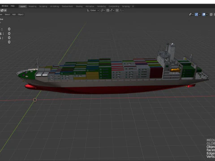Switch to the Modeling workspace tab
The image size is (215, 161).
click(32, 6)
